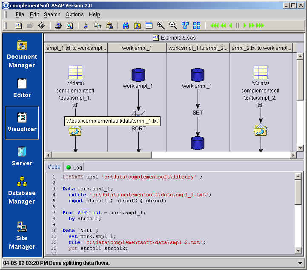Screen dimensions: 307x270
Task: Click the printer icon
Action: click(x=58, y=26)
